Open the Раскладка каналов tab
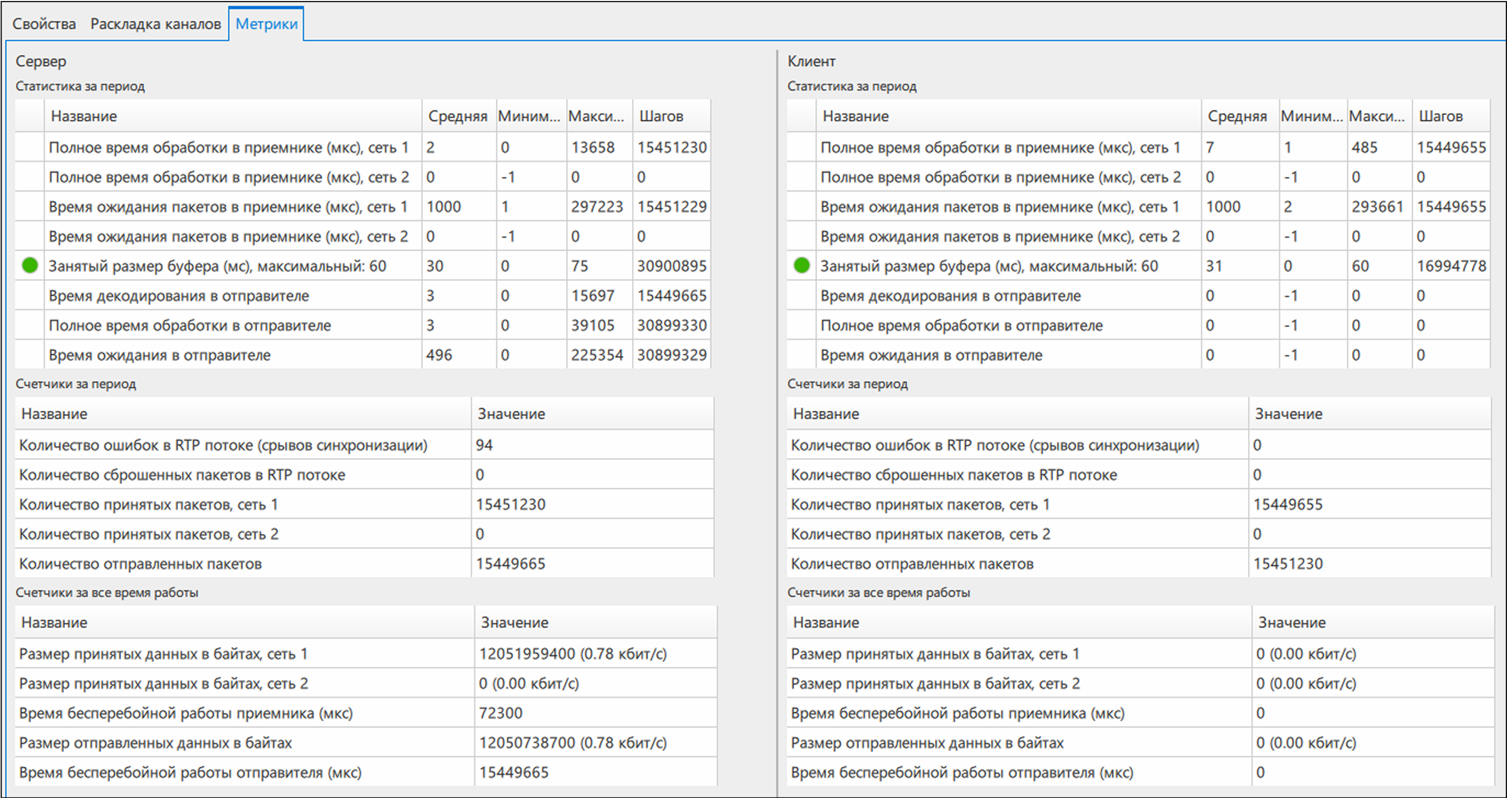Image resolution: width=1507 pixels, height=798 pixels. [x=155, y=24]
